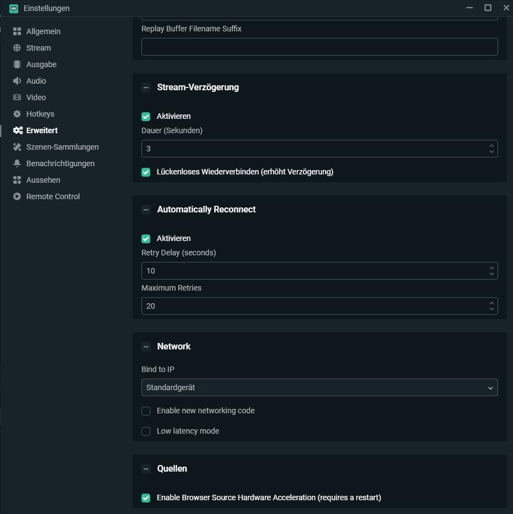The image size is (513, 514).
Task: Uncheck Lückenloses Wiederverbinden option
Action: [146, 172]
